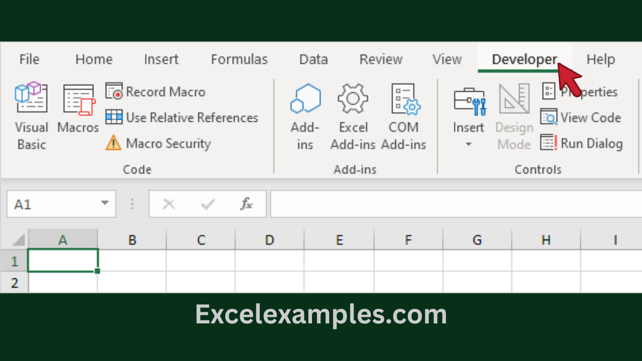Click Run Dialog
The height and width of the screenshot is (361, 642).
[x=582, y=143]
